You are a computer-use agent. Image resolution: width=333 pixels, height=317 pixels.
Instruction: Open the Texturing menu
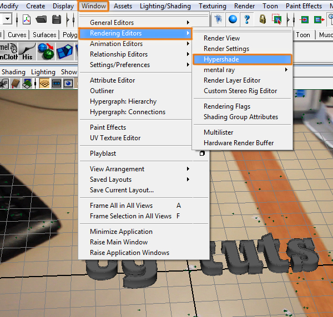tap(213, 6)
